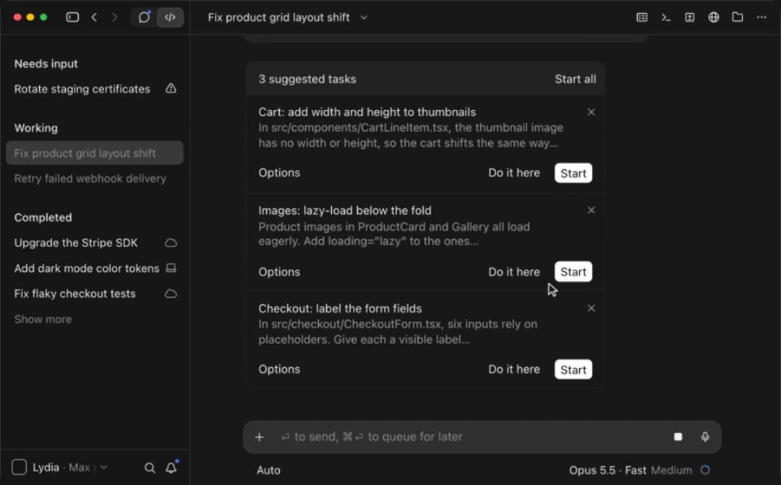Click the Working section header
Image resolution: width=781 pixels, height=485 pixels.
[x=36, y=128]
